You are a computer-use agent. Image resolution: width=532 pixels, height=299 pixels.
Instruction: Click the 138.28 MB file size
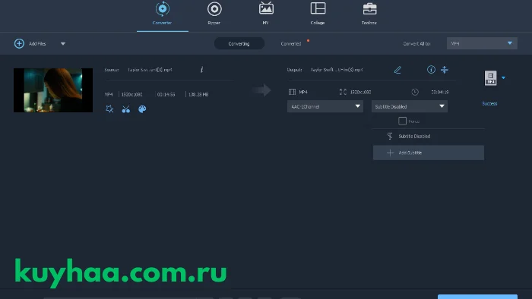198,94
